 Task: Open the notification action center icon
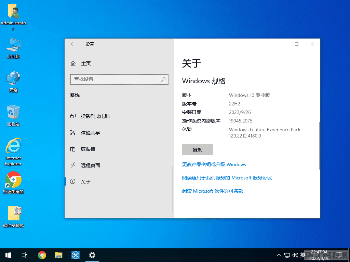(339, 255)
